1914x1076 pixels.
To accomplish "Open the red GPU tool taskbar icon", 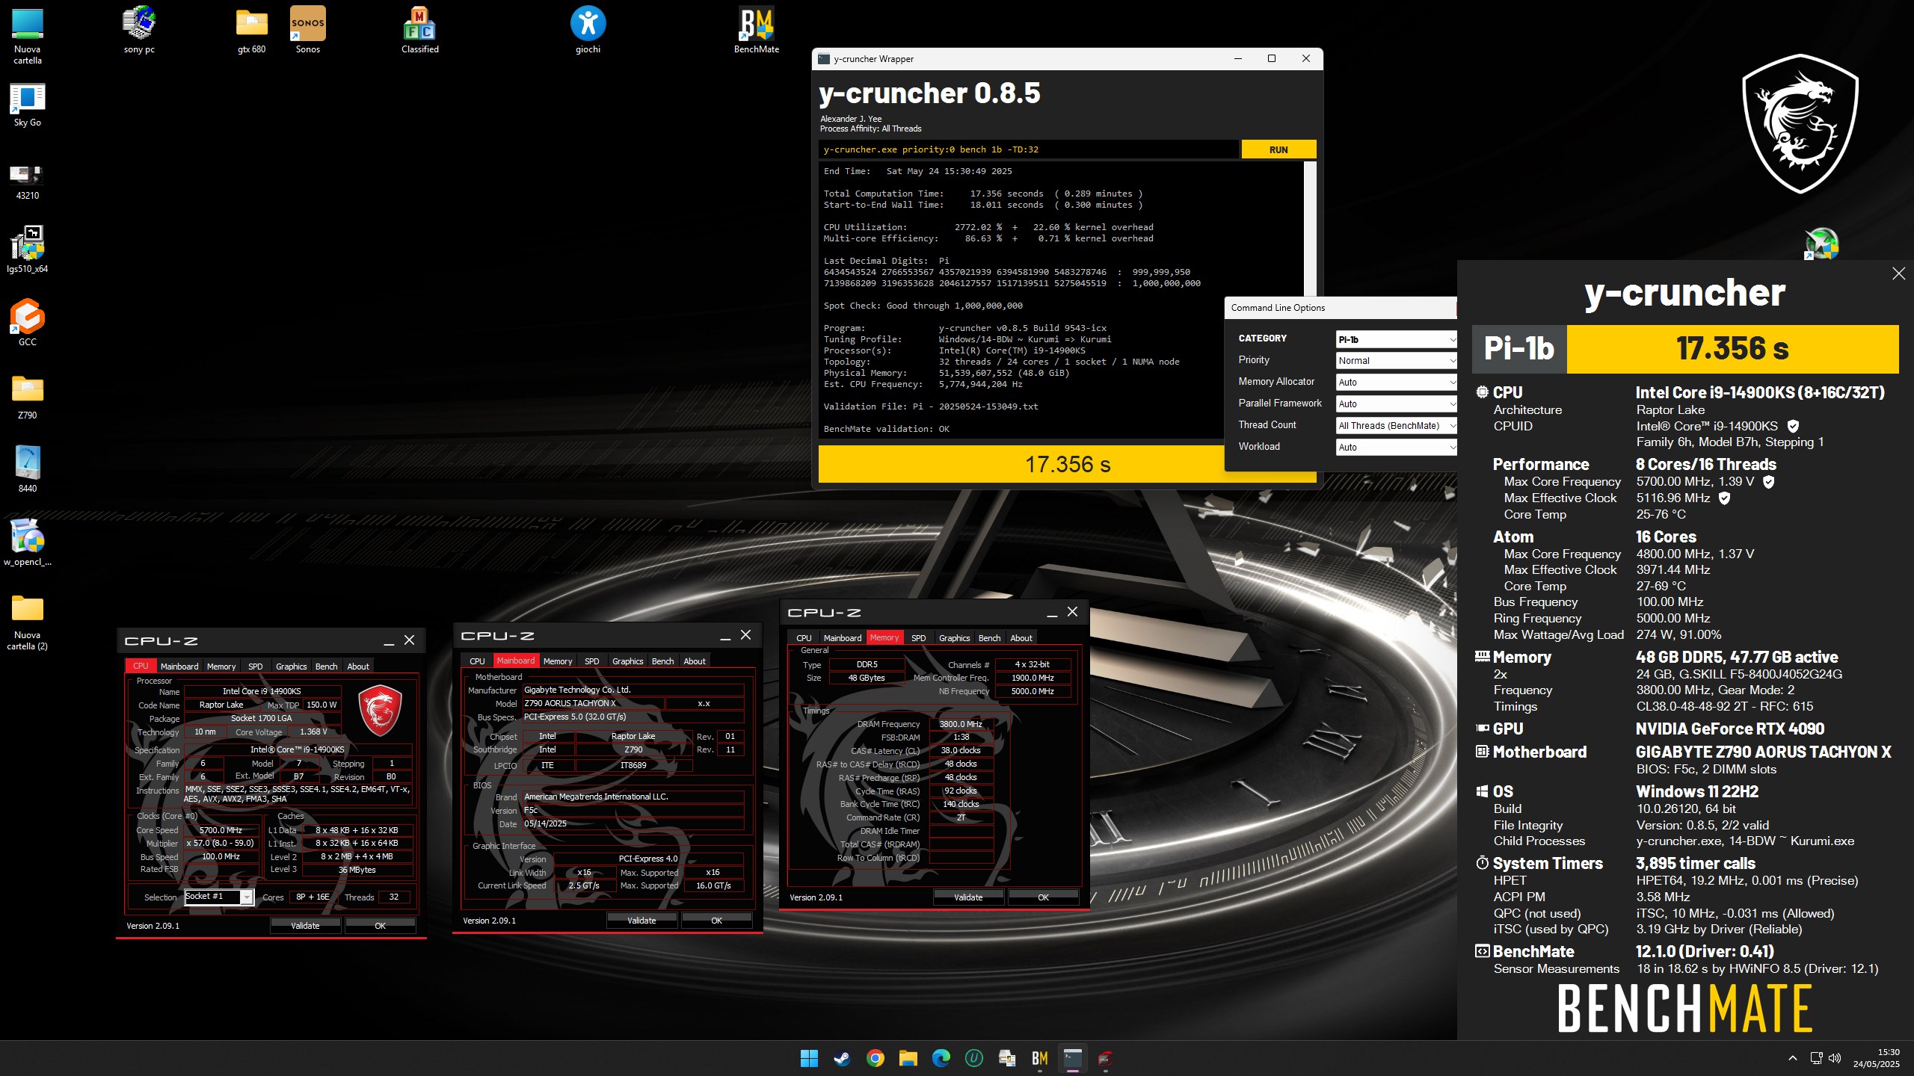I will pos(1105,1058).
